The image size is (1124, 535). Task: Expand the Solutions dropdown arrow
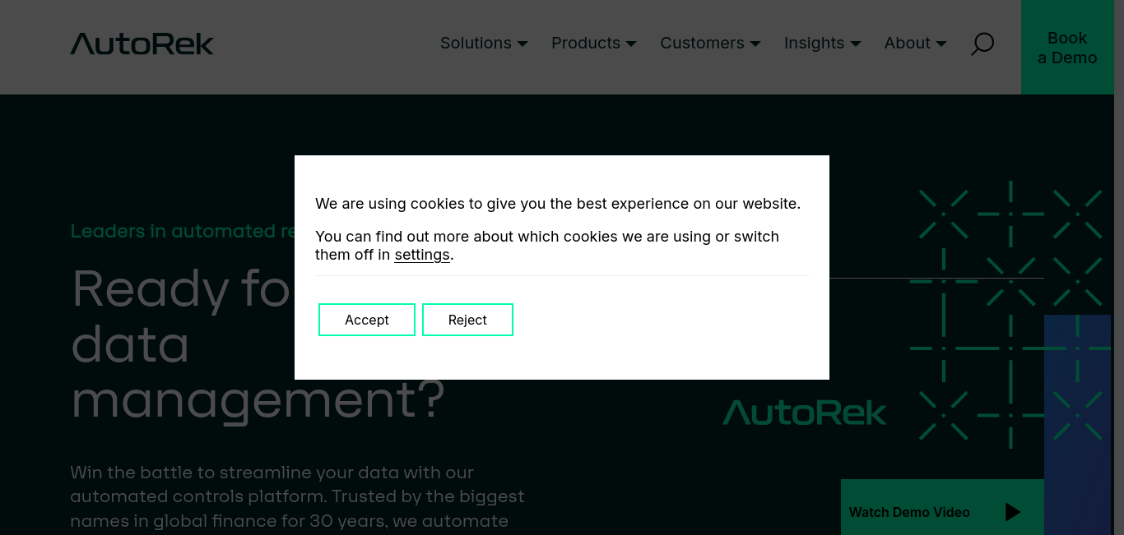tap(522, 44)
